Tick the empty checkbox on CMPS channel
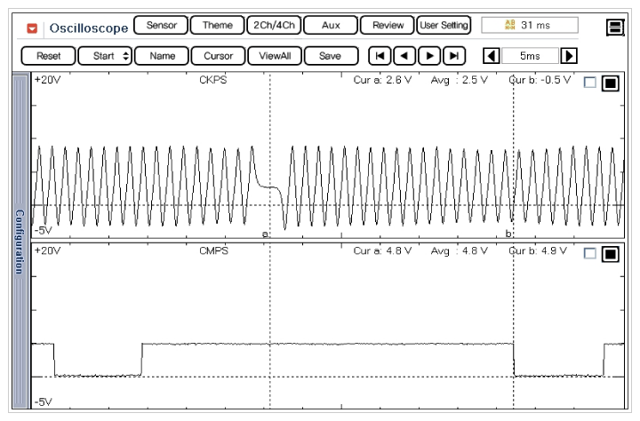The image size is (640, 421). pos(590,254)
